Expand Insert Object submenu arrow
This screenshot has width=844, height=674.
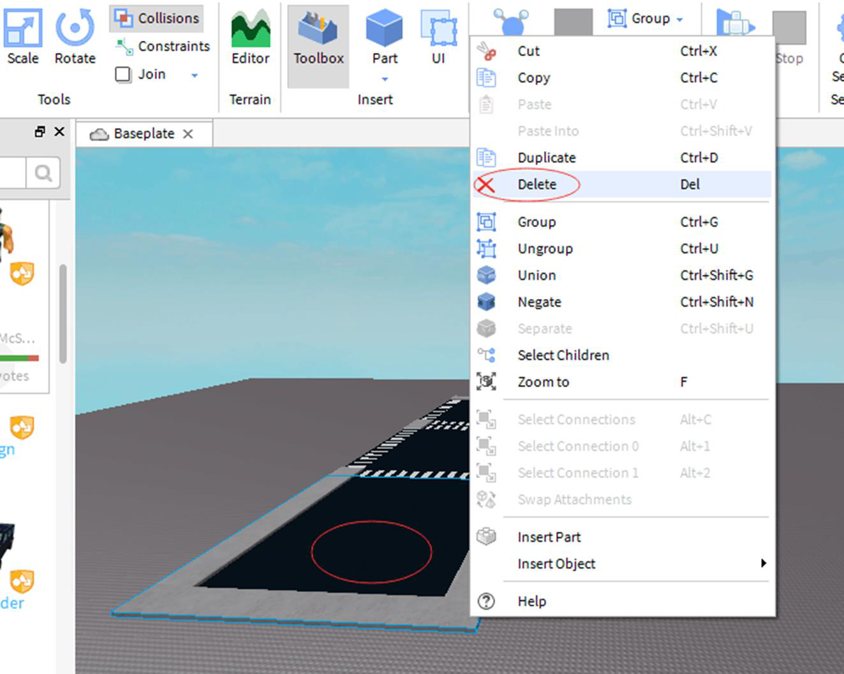tap(763, 563)
